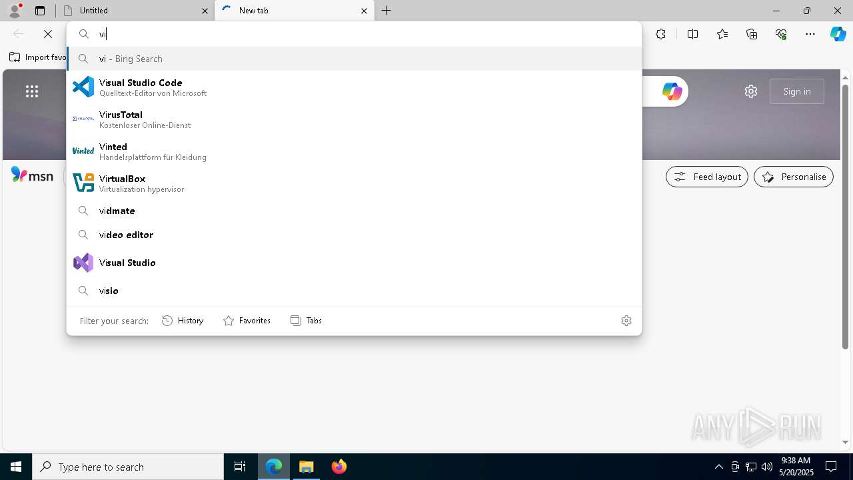The image size is (853, 480).
Task: Open the MSN apps grid launcher
Action: [x=32, y=91]
